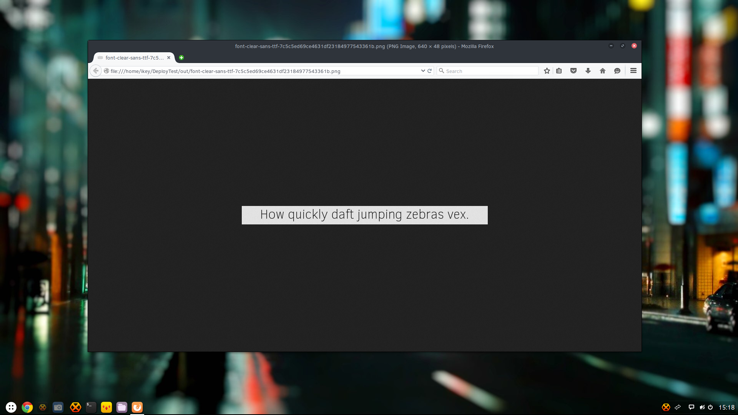738x415 pixels.
Task: Toggle the muted volume tray icon
Action: pyautogui.click(x=702, y=407)
